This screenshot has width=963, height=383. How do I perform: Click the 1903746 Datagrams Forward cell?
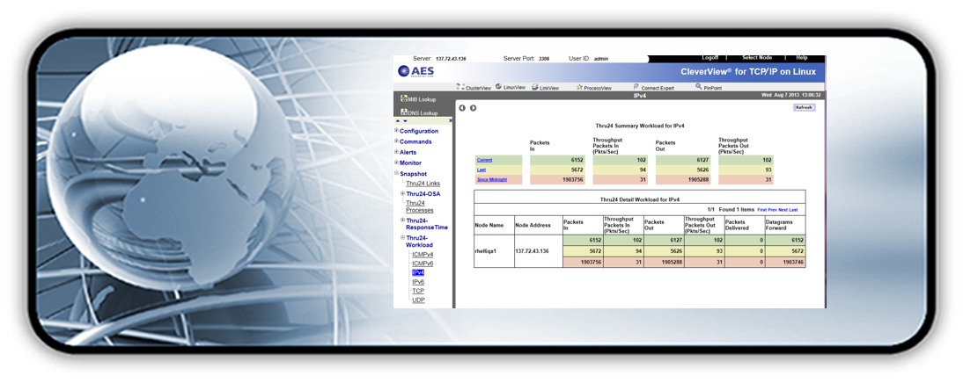pyautogui.click(x=785, y=263)
